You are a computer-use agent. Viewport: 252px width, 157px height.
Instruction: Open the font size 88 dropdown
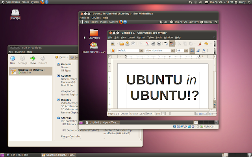(186, 51)
